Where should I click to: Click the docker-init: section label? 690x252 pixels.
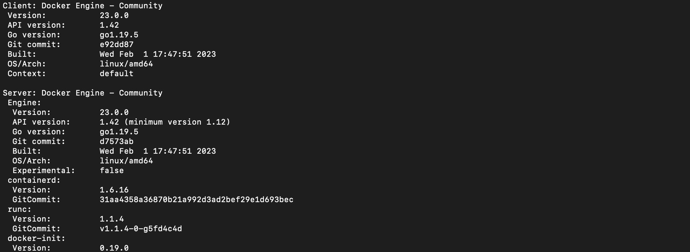(x=36, y=238)
